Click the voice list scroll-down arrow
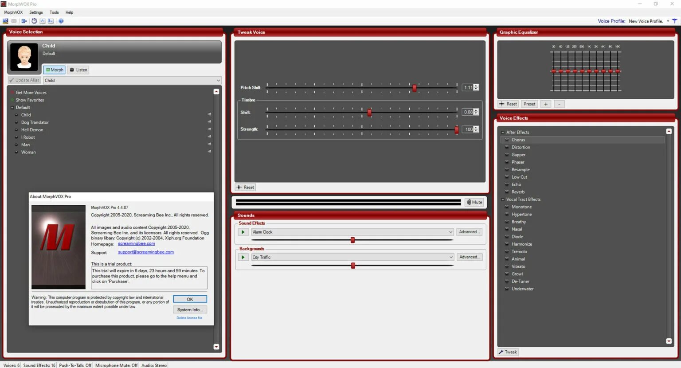Image resolution: width=681 pixels, height=368 pixels. coord(216,347)
